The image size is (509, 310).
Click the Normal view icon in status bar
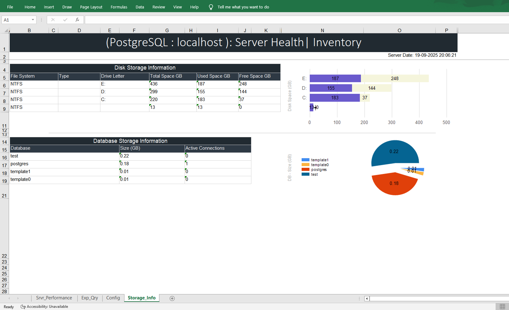[x=502, y=307]
